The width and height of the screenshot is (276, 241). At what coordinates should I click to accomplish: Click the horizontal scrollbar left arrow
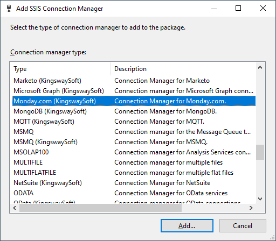15,208
